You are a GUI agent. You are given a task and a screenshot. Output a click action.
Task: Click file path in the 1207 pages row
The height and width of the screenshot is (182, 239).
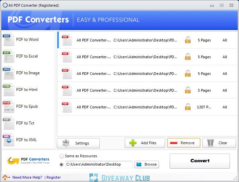click(145, 107)
